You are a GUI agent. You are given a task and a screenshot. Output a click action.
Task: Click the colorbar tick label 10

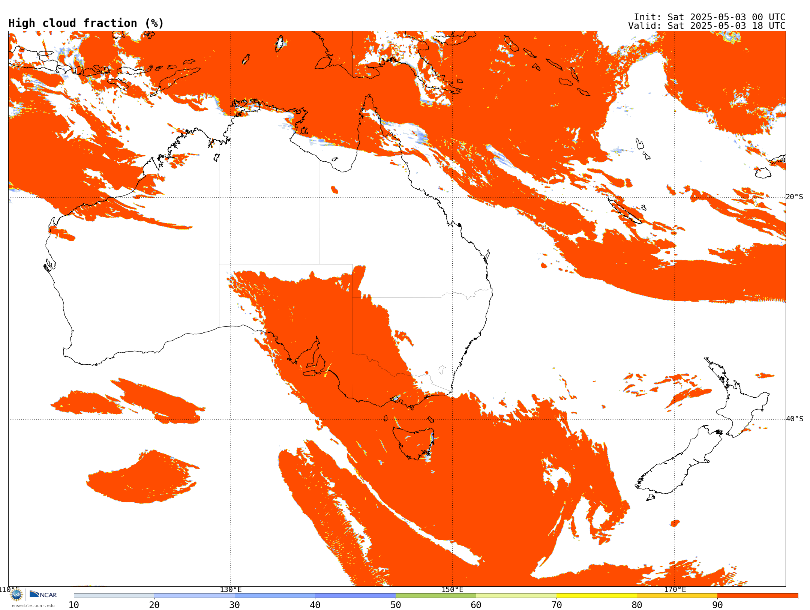pos(74,605)
